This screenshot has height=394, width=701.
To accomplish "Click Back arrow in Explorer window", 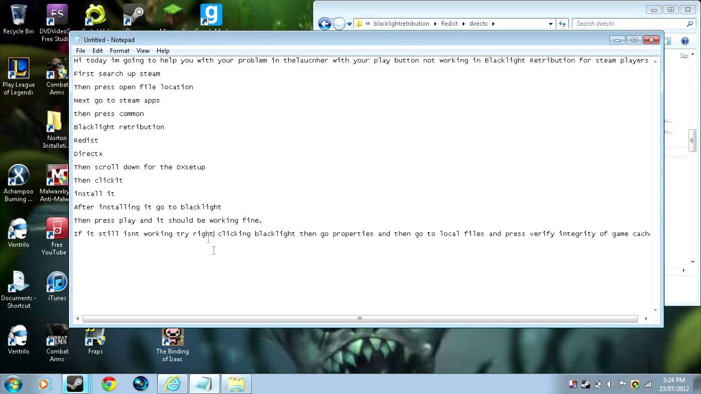I will pyautogui.click(x=325, y=24).
